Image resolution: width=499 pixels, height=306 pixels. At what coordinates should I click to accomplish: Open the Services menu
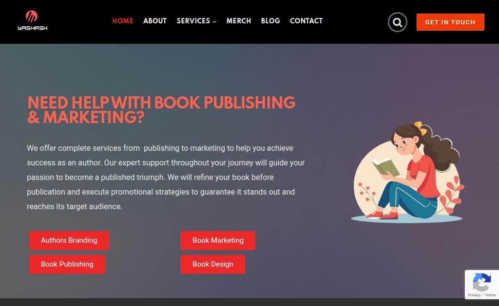(x=193, y=21)
